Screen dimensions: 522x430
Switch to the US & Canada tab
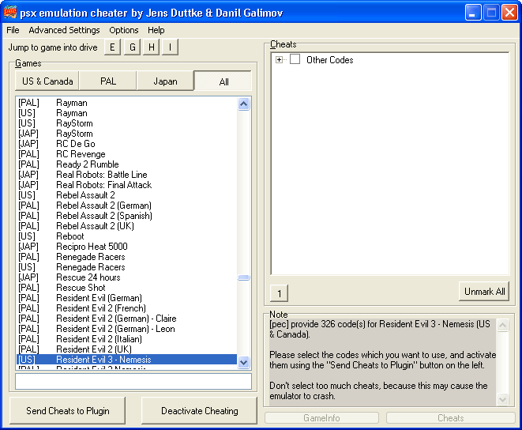pos(47,81)
